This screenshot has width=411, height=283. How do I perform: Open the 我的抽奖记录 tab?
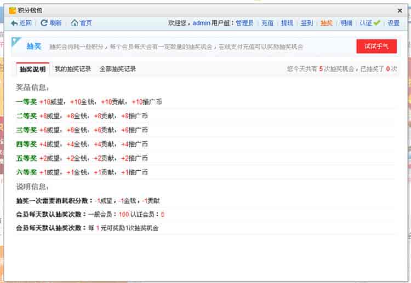pos(73,69)
